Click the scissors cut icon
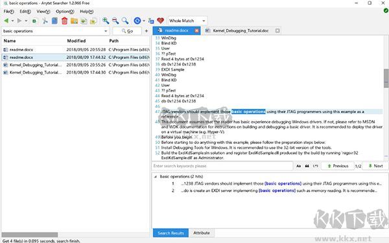 coord(45,21)
